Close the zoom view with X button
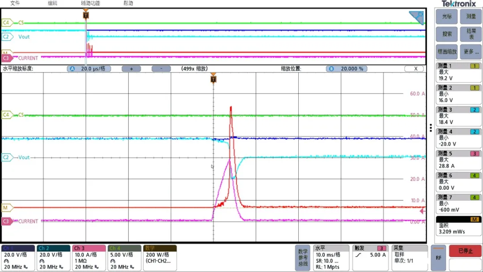 point(415,69)
